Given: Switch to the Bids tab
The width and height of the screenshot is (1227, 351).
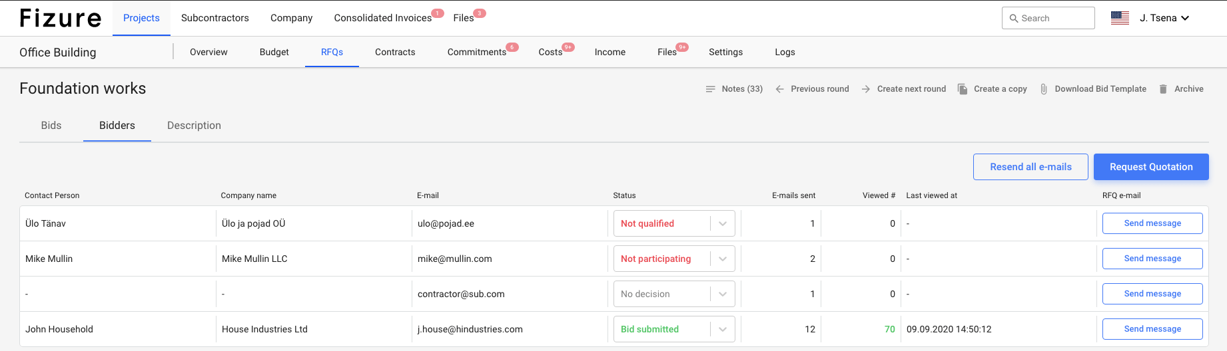Looking at the screenshot, I should click(51, 126).
